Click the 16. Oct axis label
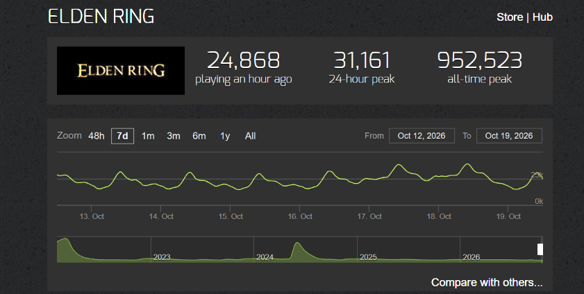Image resolution: width=584 pixels, height=294 pixels. 300,216
